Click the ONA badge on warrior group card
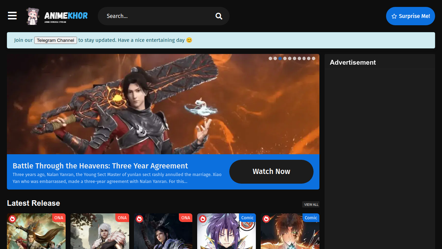This screenshot has width=442, height=249. click(59, 218)
